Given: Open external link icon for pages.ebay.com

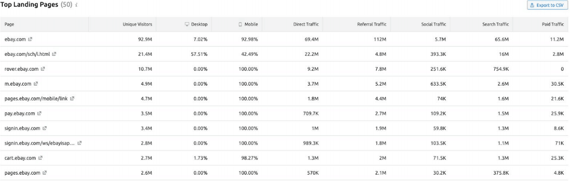Looking at the screenshot, I should click(x=45, y=173).
